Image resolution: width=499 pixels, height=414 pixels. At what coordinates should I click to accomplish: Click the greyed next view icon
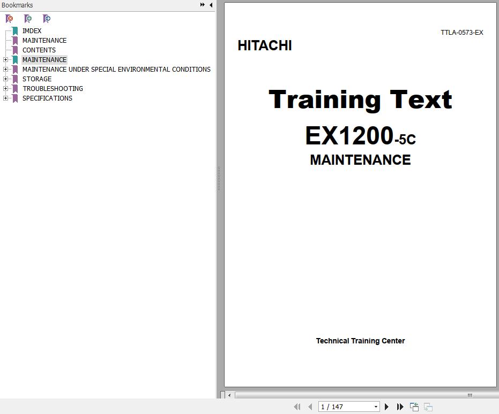tap(428, 407)
